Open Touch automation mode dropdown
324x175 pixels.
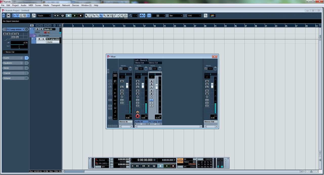pyautogui.click(x=44, y=16)
